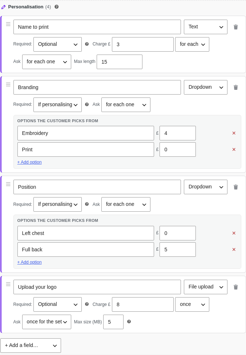The image size is (246, 355).
Task: Open the help icon next to Personalisation heading
Action: 57,7
